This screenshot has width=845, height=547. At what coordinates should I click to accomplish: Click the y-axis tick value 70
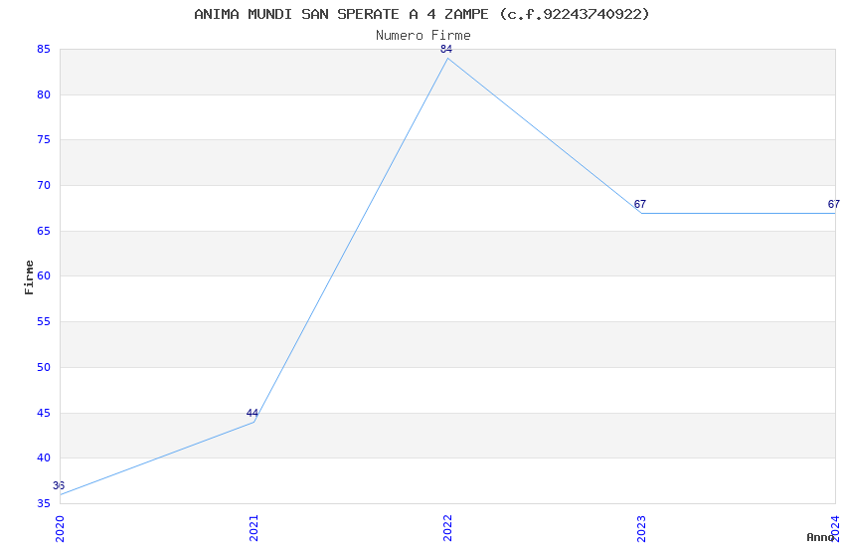[x=44, y=185]
